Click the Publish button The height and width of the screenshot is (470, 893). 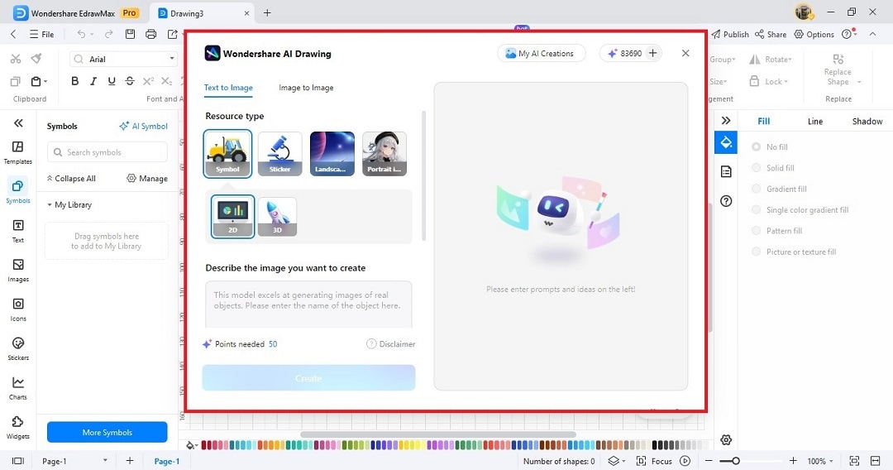tap(730, 34)
